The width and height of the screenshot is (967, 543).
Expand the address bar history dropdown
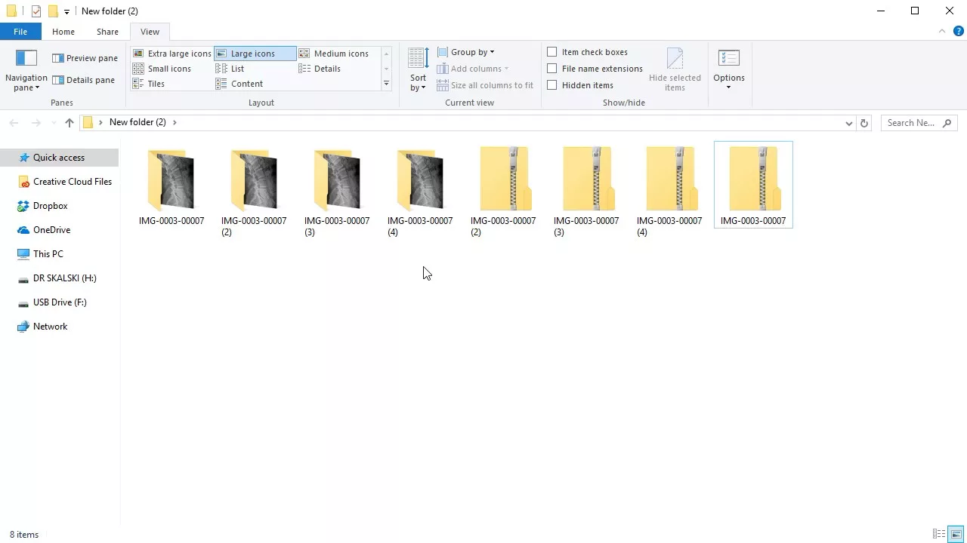(848, 122)
